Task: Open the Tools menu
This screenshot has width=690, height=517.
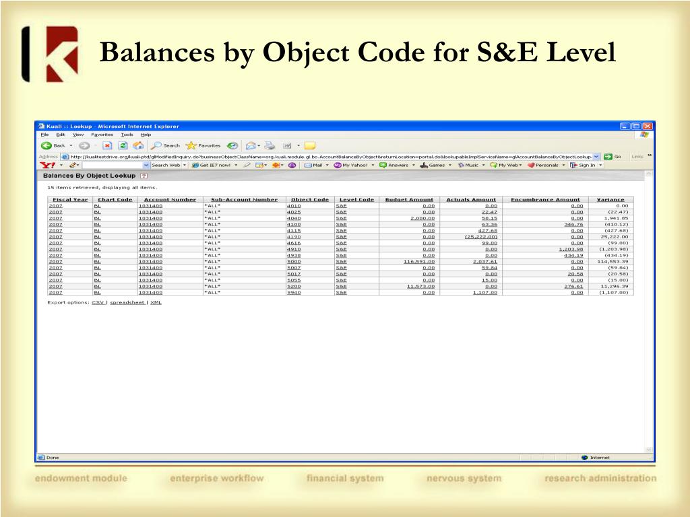Action: tap(127, 135)
